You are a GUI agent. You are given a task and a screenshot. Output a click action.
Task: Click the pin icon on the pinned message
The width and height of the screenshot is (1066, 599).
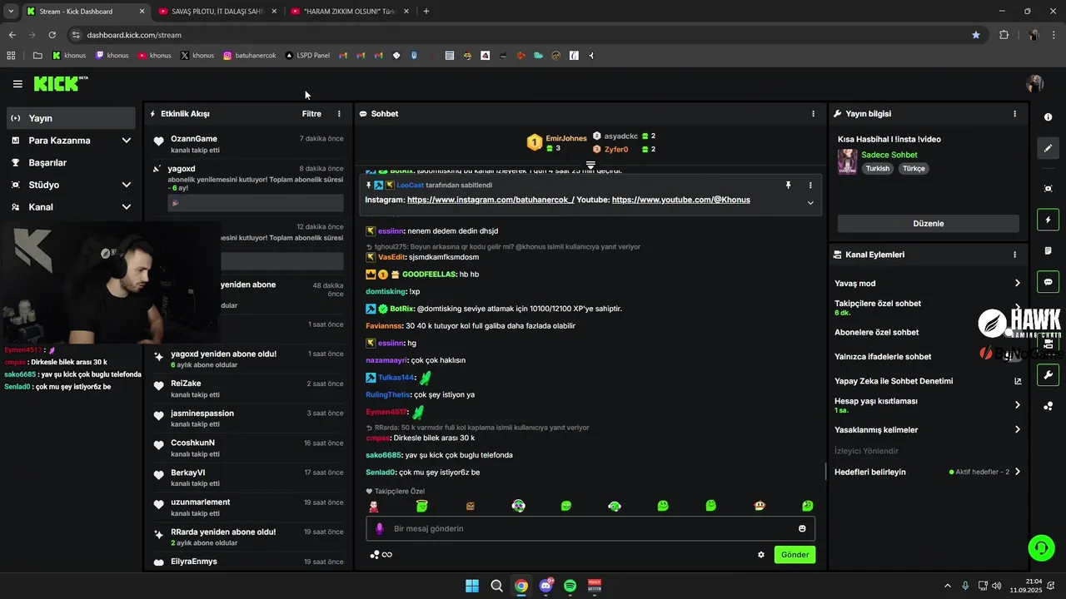788,185
